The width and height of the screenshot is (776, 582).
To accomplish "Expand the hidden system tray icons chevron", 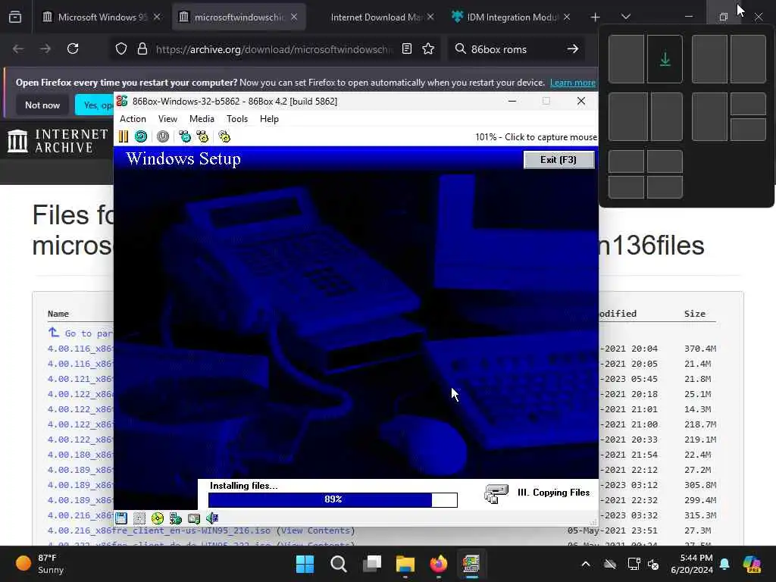I will click(586, 564).
